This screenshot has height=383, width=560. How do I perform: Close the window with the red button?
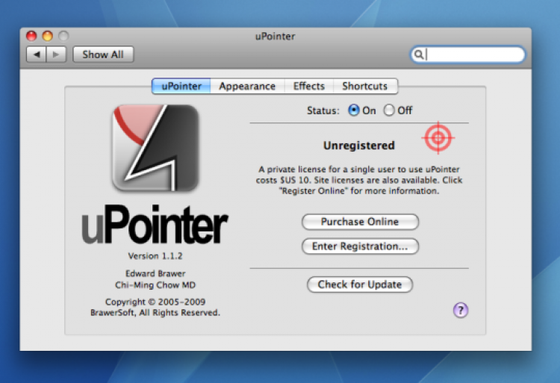click(31, 36)
